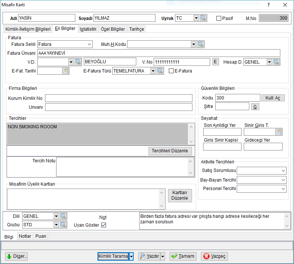The image size is (294, 264).
Task: Open the Personel Tercihi dropdown
Action: tap(261, 189)
